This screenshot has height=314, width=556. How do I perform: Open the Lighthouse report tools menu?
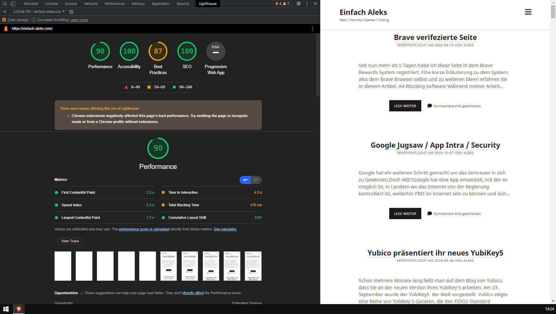(x=313, y=29)
